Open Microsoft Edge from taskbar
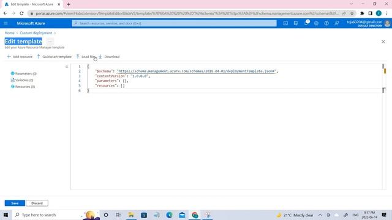Screen dimensions: 392x220 [x=169, y=215]
